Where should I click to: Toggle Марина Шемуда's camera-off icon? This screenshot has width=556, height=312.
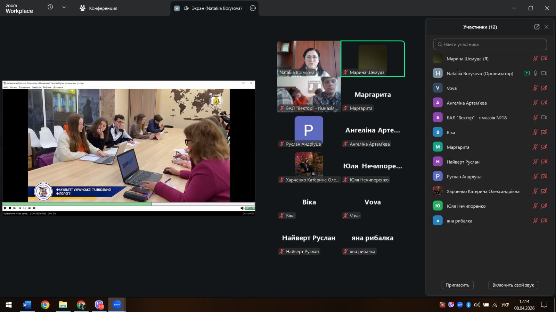coord(544,59)
